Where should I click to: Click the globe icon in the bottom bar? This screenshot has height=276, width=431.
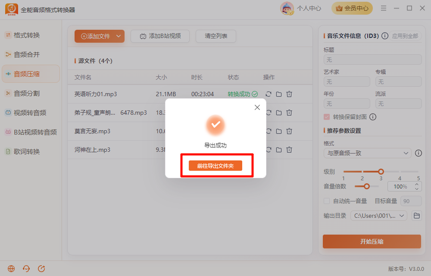11,269
